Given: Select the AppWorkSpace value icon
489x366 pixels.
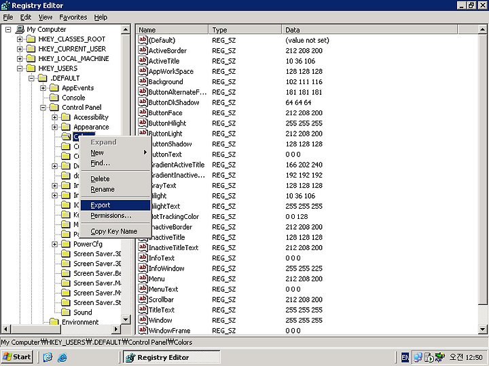Looking at the screenshot, I should click(x=143, y=71).
